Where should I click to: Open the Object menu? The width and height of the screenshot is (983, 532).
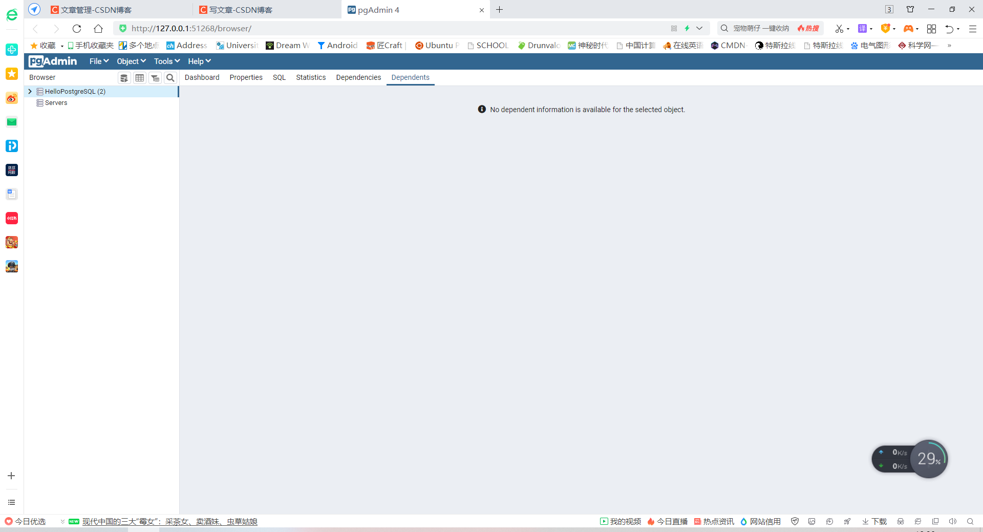coord(131,61)
